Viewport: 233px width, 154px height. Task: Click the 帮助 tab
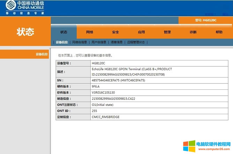pyautogui.click(x=219, y=32)
